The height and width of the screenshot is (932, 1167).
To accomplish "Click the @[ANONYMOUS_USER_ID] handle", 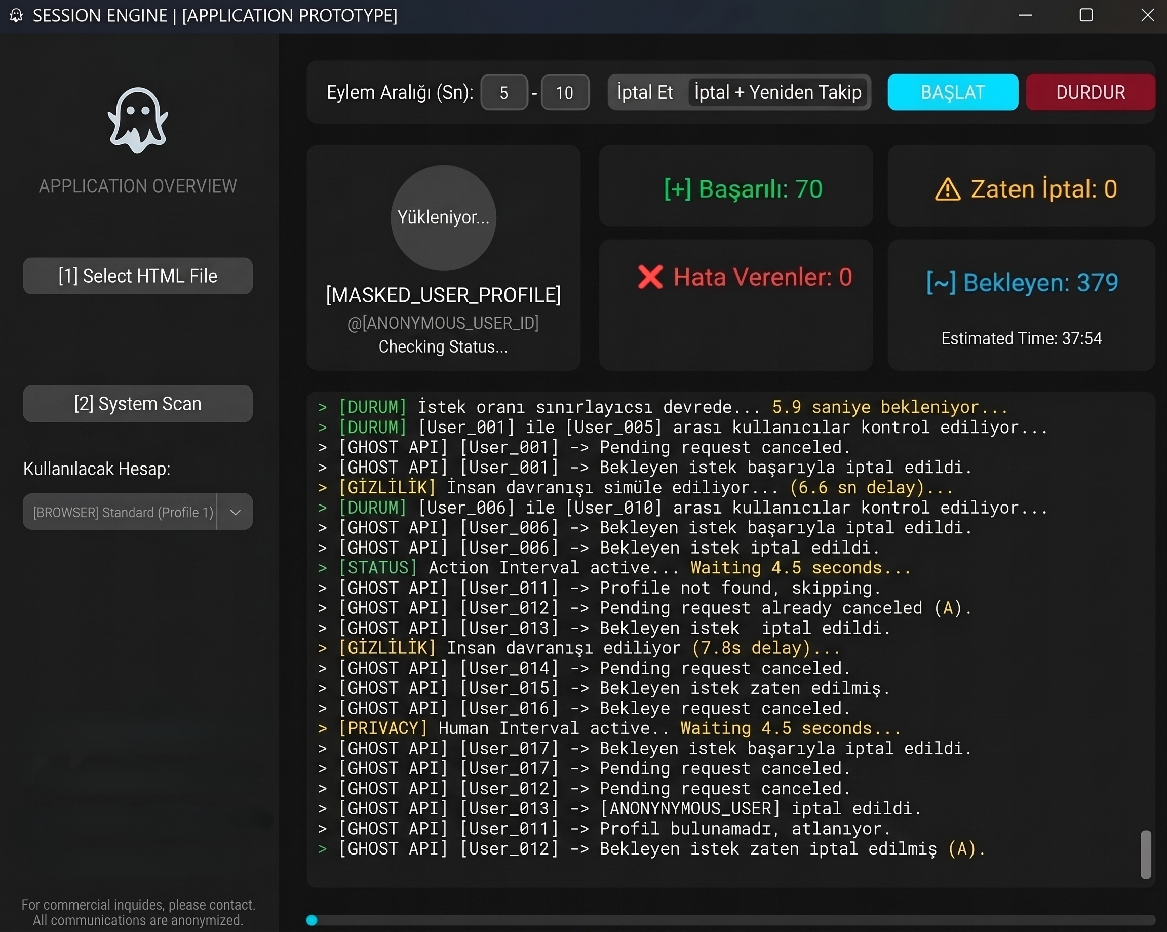I will point(443,323).
